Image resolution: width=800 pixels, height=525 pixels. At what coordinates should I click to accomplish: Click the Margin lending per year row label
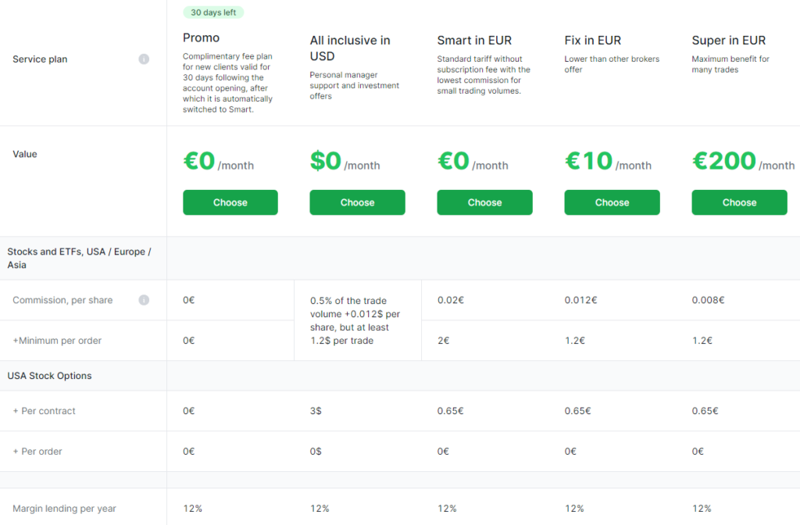click(63, 509)
